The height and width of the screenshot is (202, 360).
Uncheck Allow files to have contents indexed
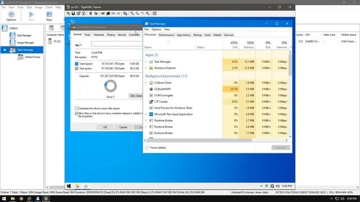point(76,113)
